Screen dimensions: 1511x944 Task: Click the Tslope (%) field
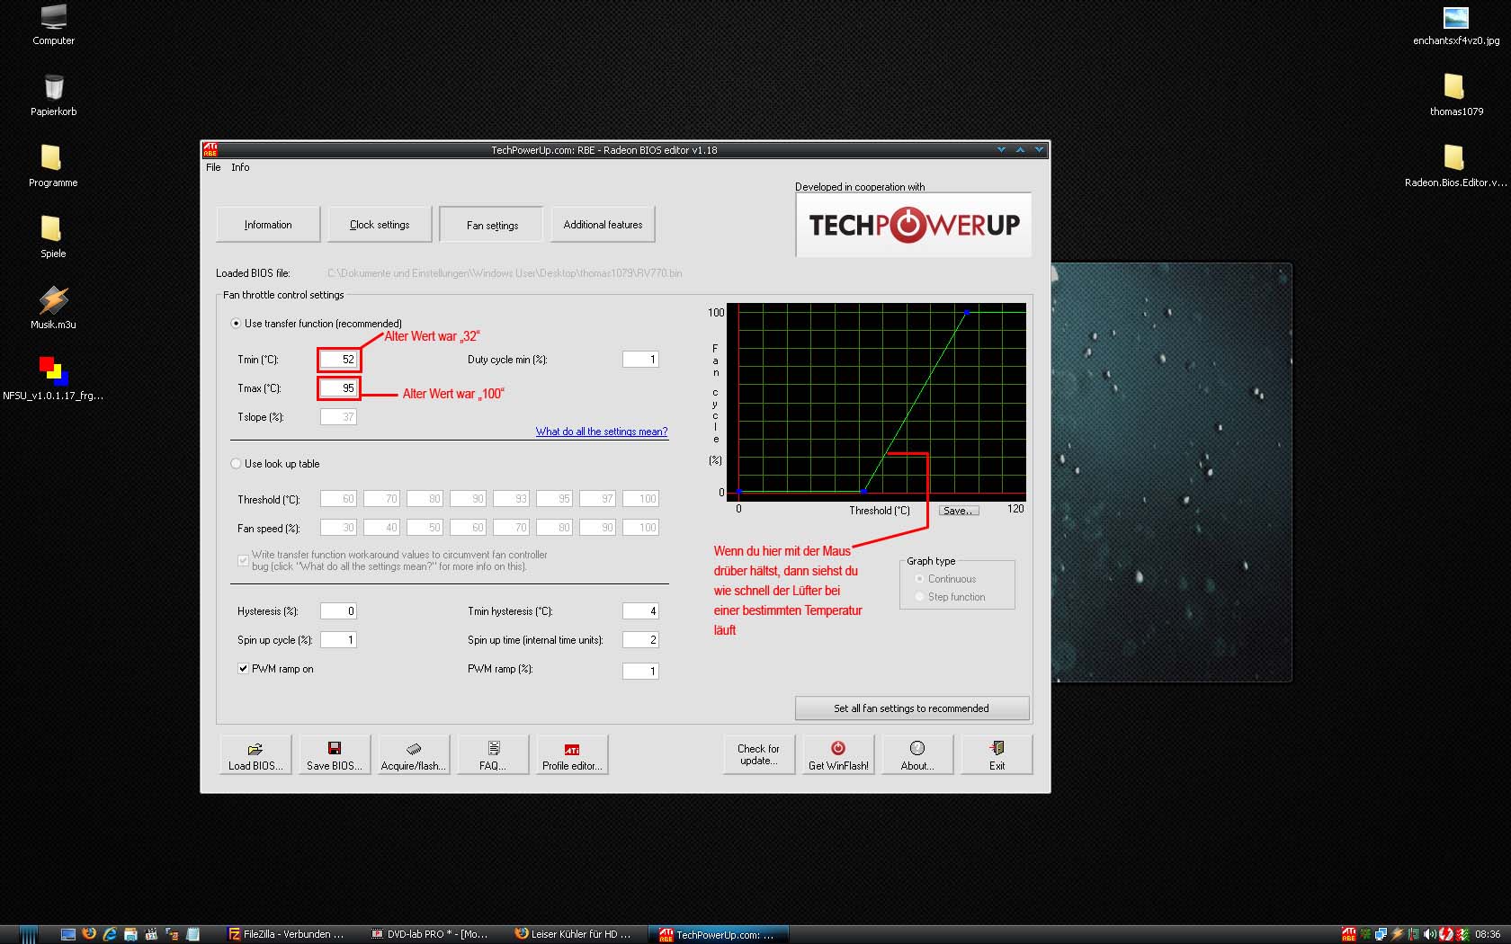[339, 417]
